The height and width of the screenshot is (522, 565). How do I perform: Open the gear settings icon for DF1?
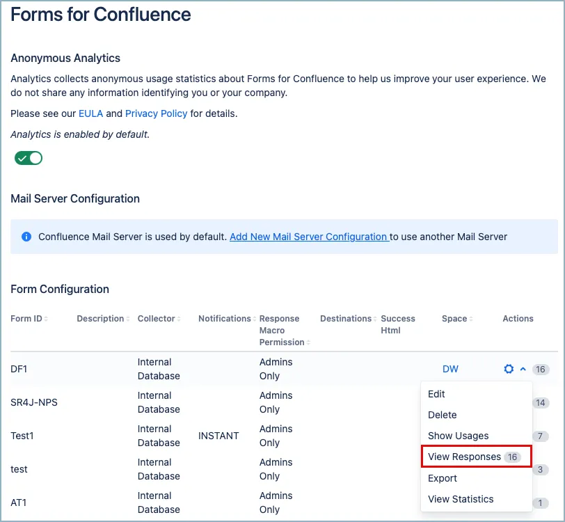[x=509, y=369]
